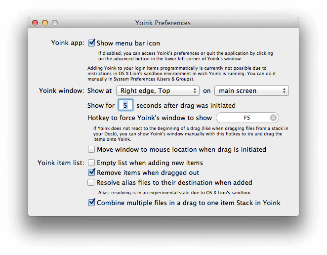The width and height of the screenshot is (327, 255).
Task: Click the seconds field showing 5
Action: point(125,105)
